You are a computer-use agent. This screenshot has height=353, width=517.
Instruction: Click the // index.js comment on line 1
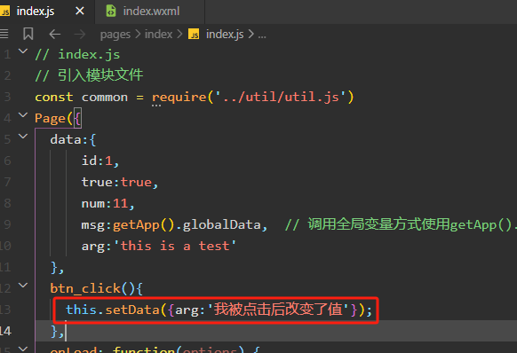pos(77,55)
